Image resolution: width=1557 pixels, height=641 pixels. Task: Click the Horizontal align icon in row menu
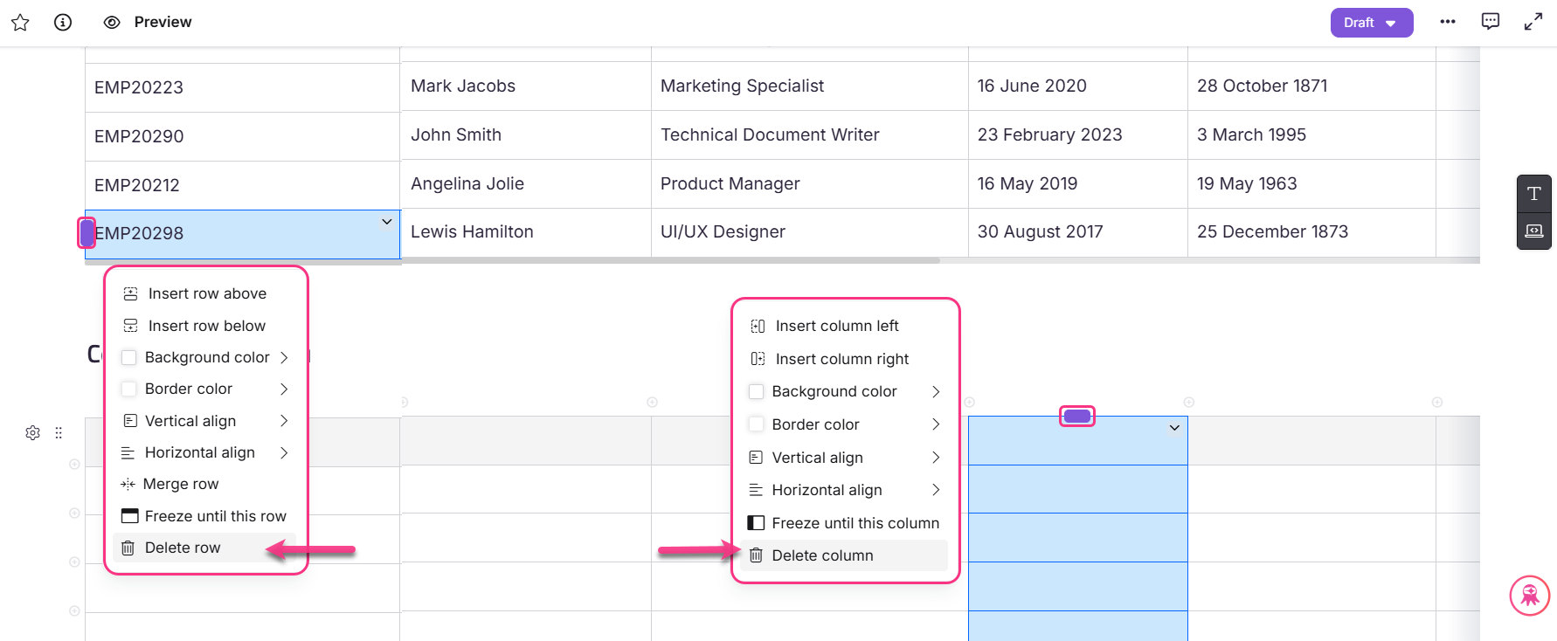[x=128, y=452]
